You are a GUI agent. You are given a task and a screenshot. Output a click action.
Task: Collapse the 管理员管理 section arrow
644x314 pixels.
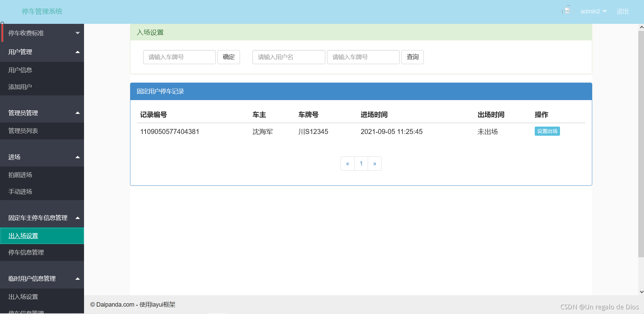[78, 113]
